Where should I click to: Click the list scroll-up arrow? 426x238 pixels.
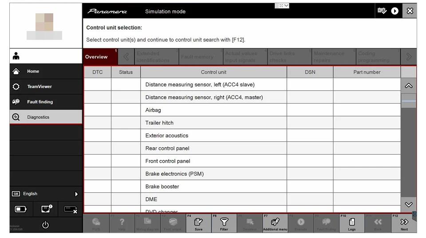click(409, 86)
